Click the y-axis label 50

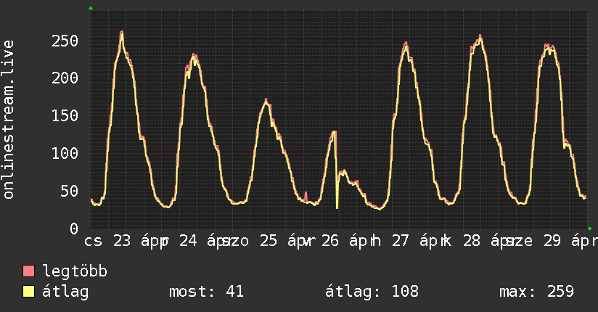coord(70,191)
